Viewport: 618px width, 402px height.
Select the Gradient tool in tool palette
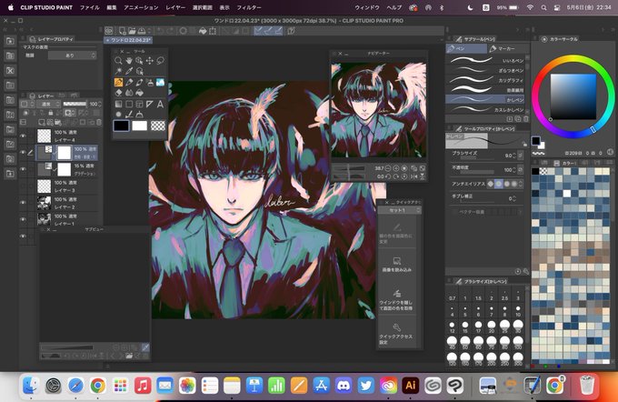(x=118, y=105)
